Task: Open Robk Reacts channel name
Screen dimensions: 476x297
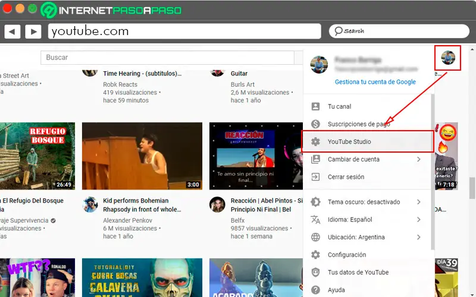Action: pyautogui.click(x=120, y=84)
